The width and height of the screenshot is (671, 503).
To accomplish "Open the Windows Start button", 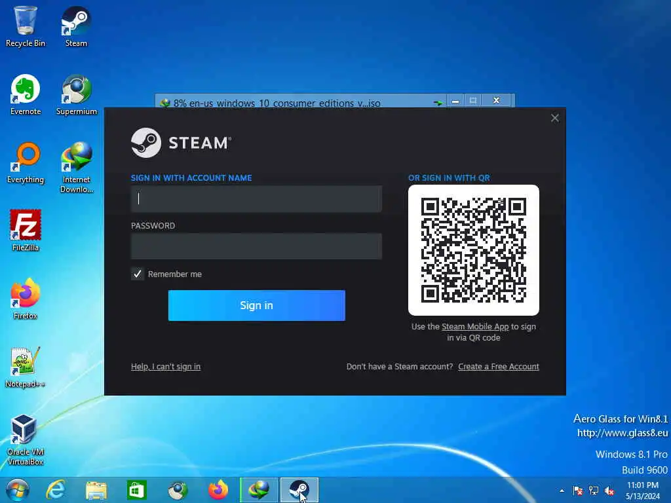I will (18, 490).
